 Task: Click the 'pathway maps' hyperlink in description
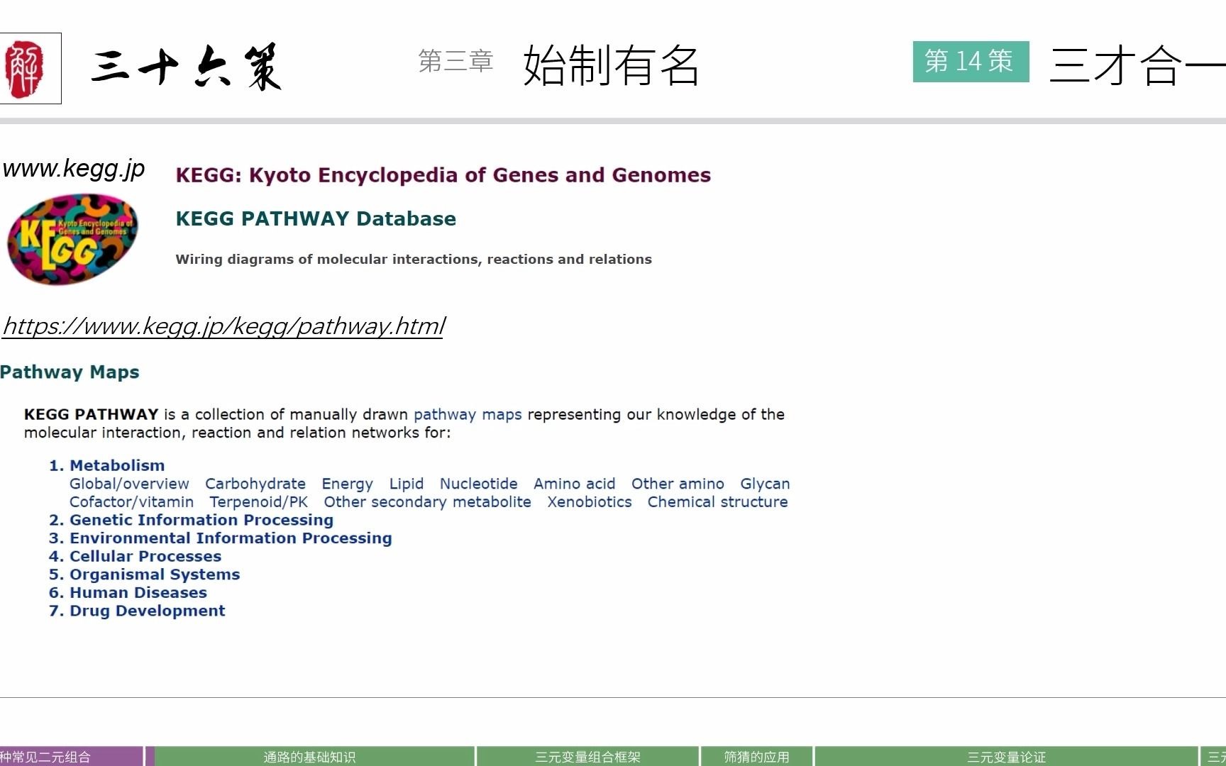[468, 414]
